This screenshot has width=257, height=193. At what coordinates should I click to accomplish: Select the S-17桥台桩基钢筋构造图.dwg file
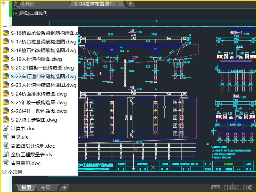click(x=43, y=41)
